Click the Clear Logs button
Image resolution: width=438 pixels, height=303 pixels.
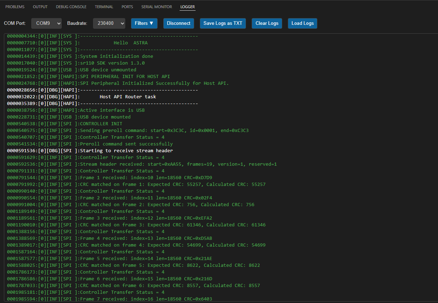[267, 23]
